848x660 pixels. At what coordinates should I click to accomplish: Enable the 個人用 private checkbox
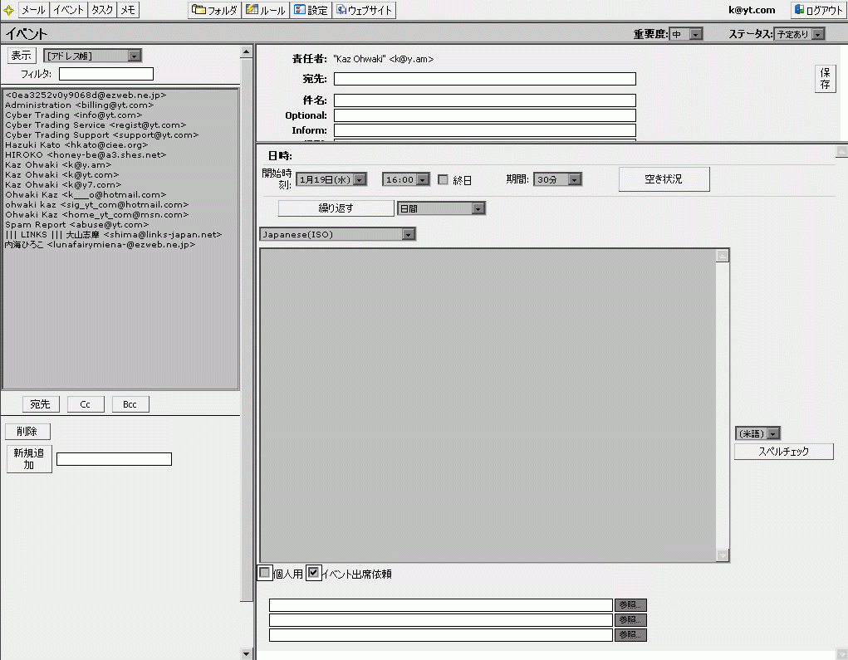coord(265,573)
